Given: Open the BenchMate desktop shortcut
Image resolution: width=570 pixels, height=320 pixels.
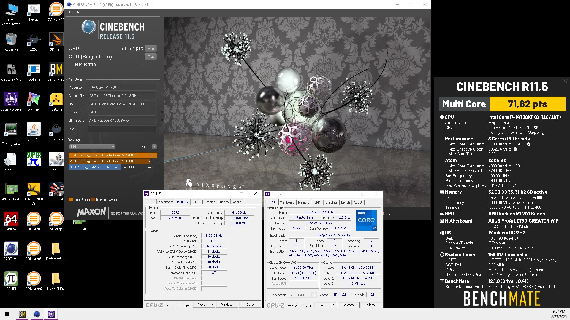Looking at the screenshot, I should point(56,72).
